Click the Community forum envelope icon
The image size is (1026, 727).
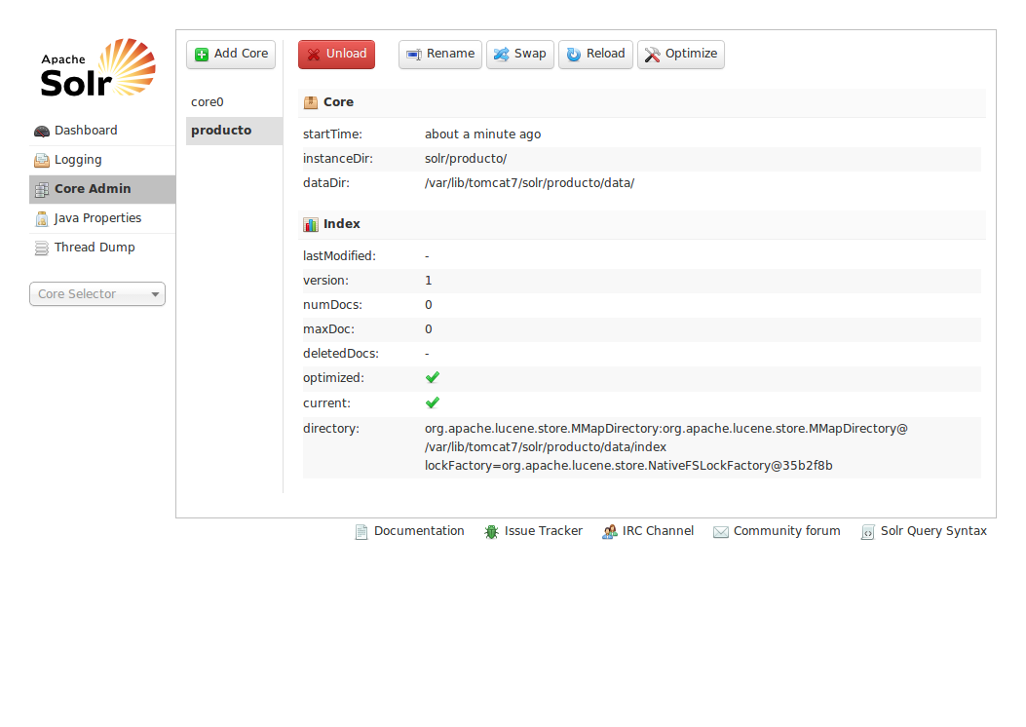pos(720,532)
